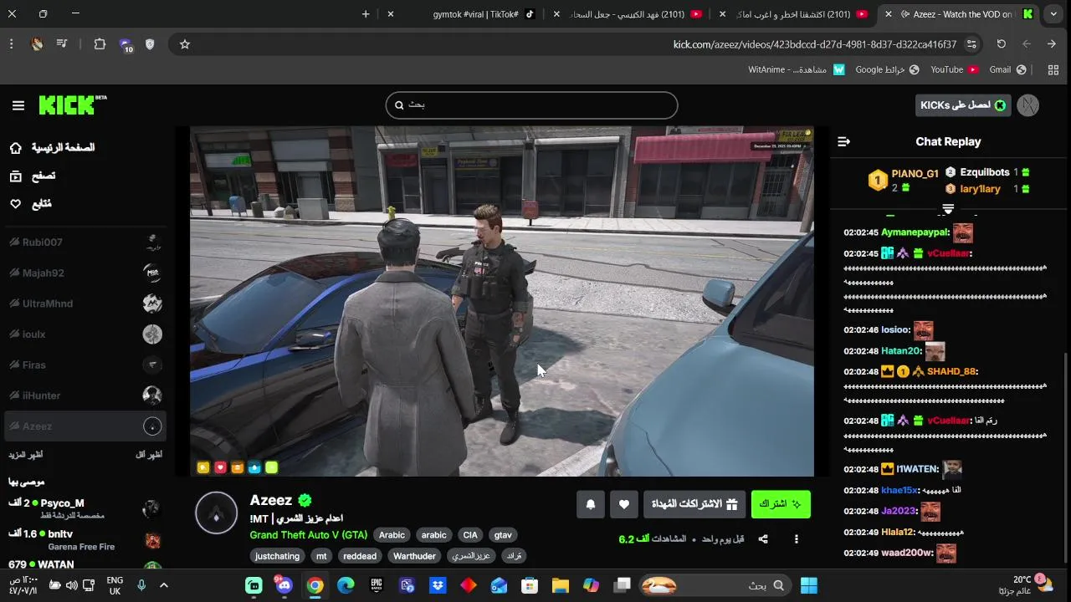The image size is (1071, 602).
Task: Open iiHunter channel in sidebar
Action: click(x=85, y=395)
